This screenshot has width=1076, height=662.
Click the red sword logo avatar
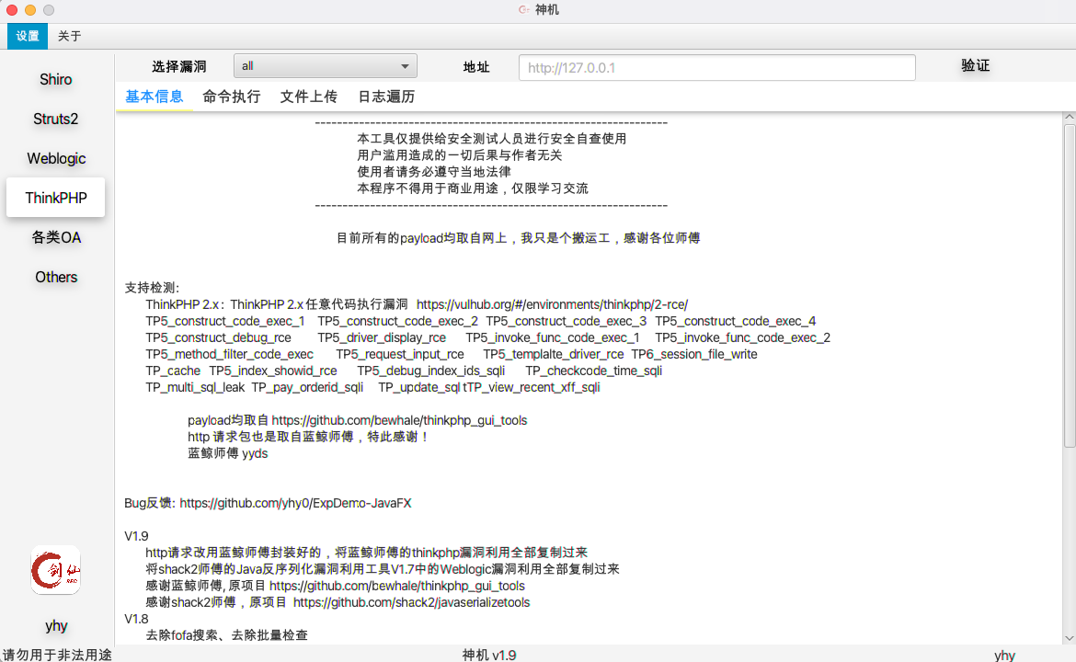click(x=55, y=570)
